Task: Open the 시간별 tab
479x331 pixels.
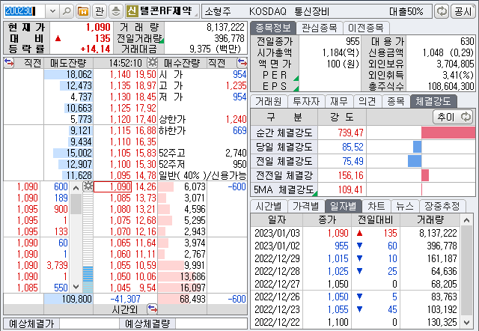Action: click(x=268, y=206)
